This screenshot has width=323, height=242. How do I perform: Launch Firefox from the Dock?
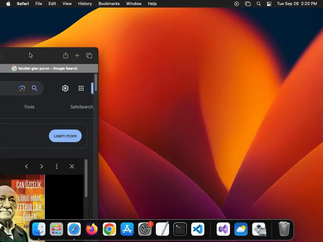pyautogui.click(x=92, y=229)
